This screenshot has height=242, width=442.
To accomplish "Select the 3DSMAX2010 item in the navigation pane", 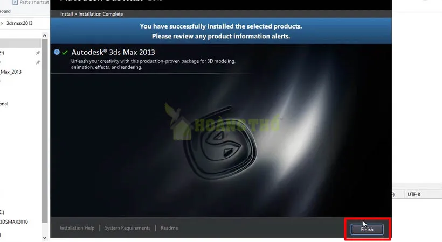I will (x=14, y=222).
